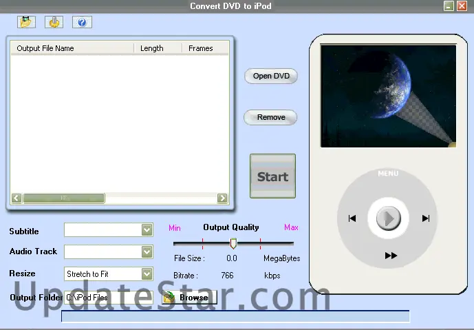Click the open video folder toolbar icon
Viewport: 474px width, 330px height.
coord(26,22)
